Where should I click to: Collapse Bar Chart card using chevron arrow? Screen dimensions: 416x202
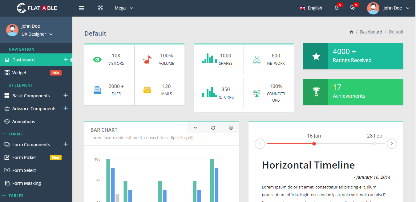[195, 128]
